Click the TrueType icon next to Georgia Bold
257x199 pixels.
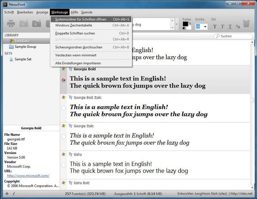coord(70,69)
